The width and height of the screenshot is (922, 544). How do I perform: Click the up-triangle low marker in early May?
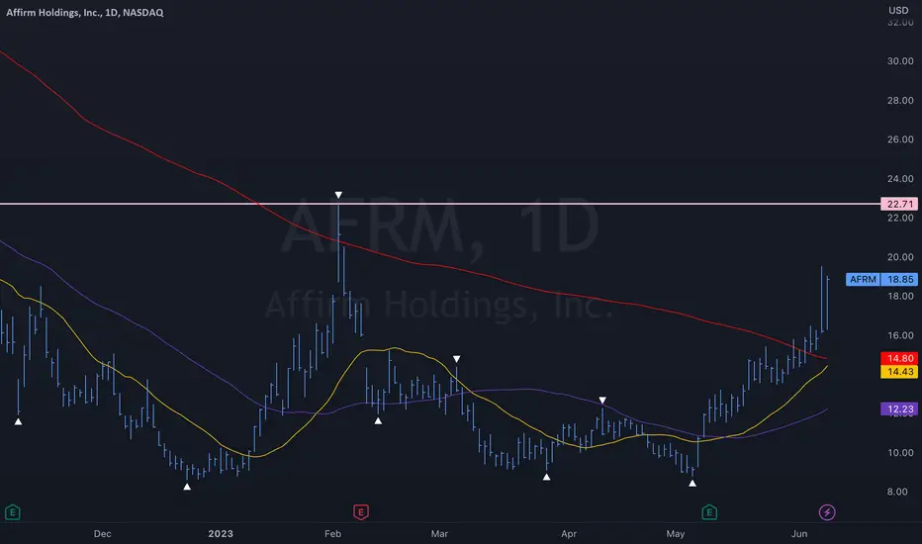[692, 483]
